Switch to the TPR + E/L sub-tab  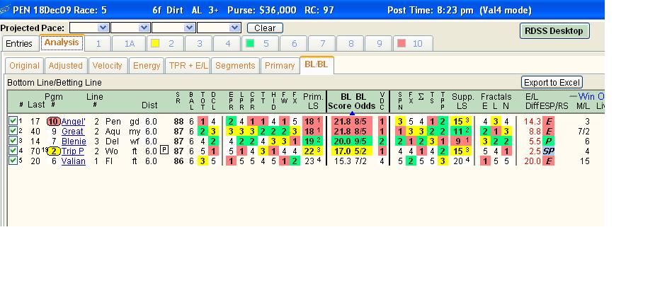pos(188,66)
